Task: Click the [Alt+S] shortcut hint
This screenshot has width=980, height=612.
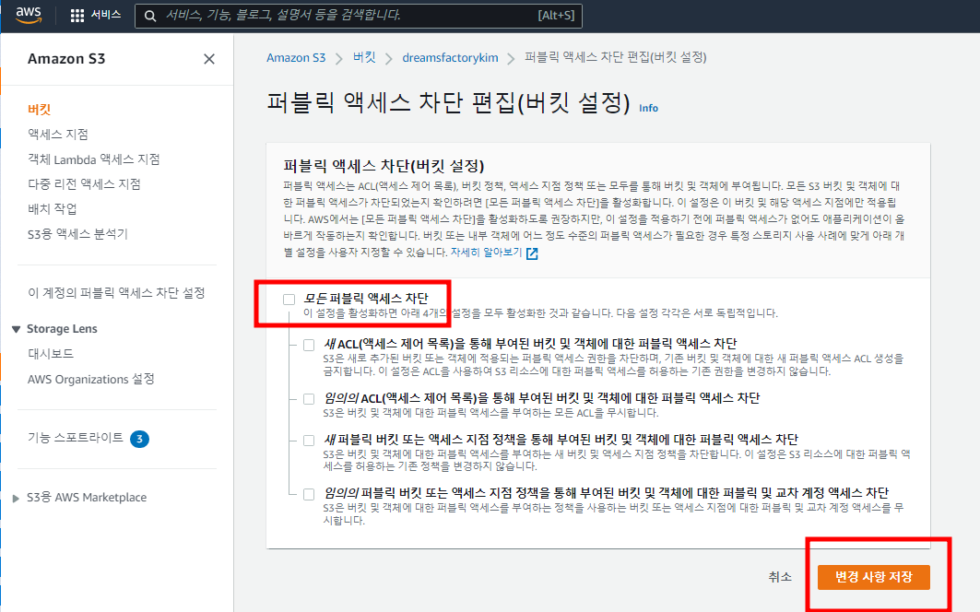Action: [x=556, y=16]
